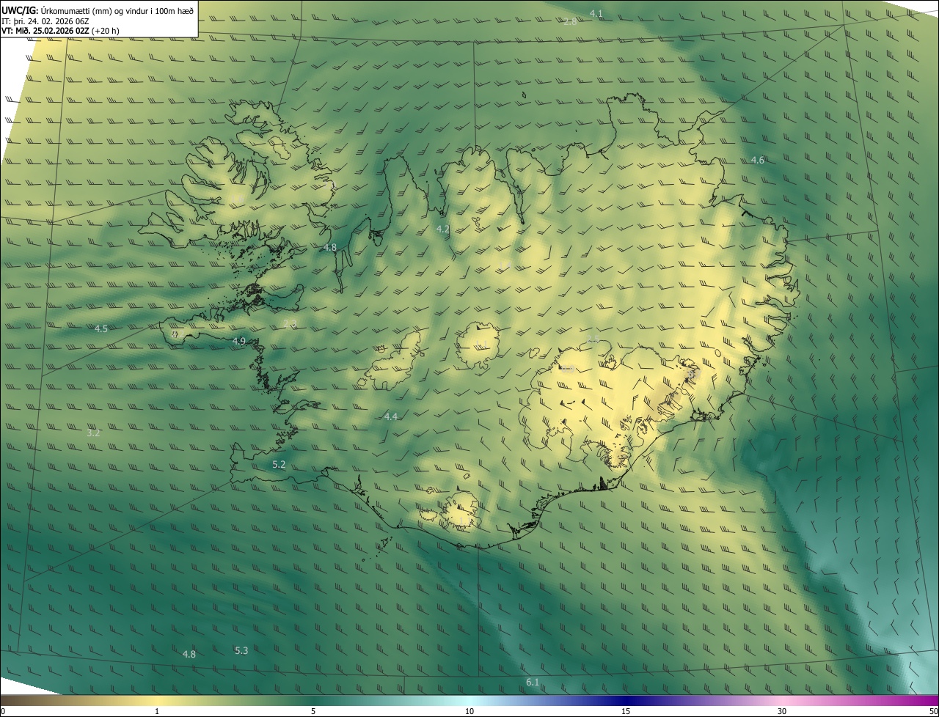This screenshot has height=717, width=939.
Task: Click the 4.6 value label
Action: pyautogui.click(x=757, y=160)
